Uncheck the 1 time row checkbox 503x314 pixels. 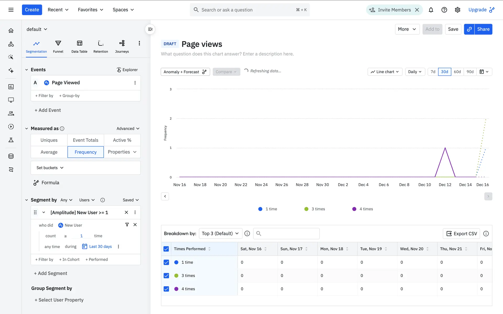click(x=166, y=262)
